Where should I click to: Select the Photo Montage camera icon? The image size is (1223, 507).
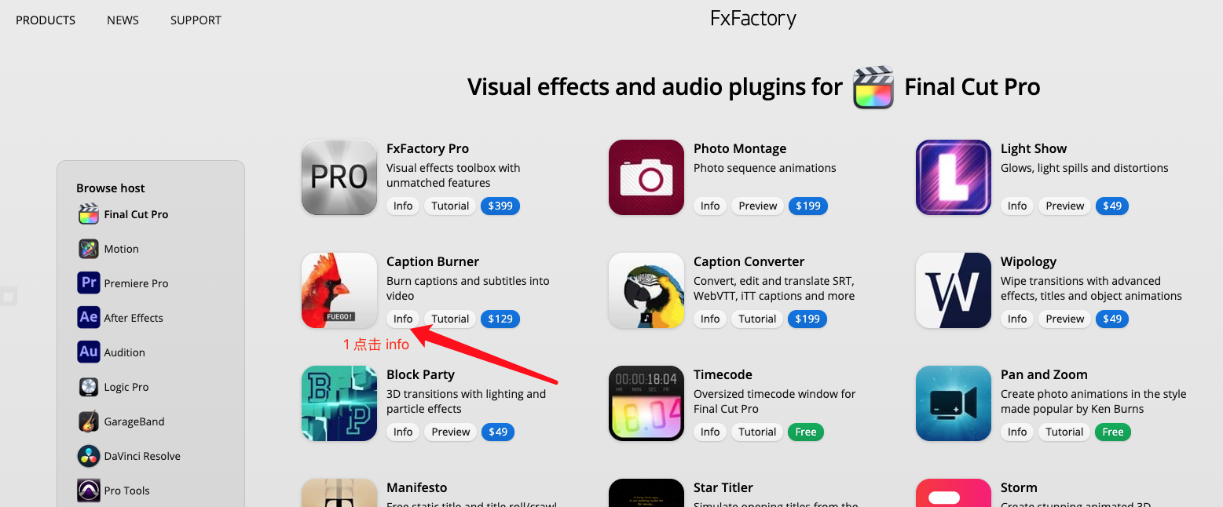646,177
